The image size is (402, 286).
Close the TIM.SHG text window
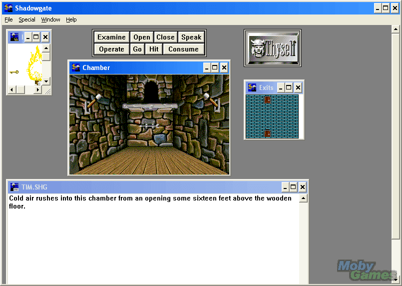point(303,187)
